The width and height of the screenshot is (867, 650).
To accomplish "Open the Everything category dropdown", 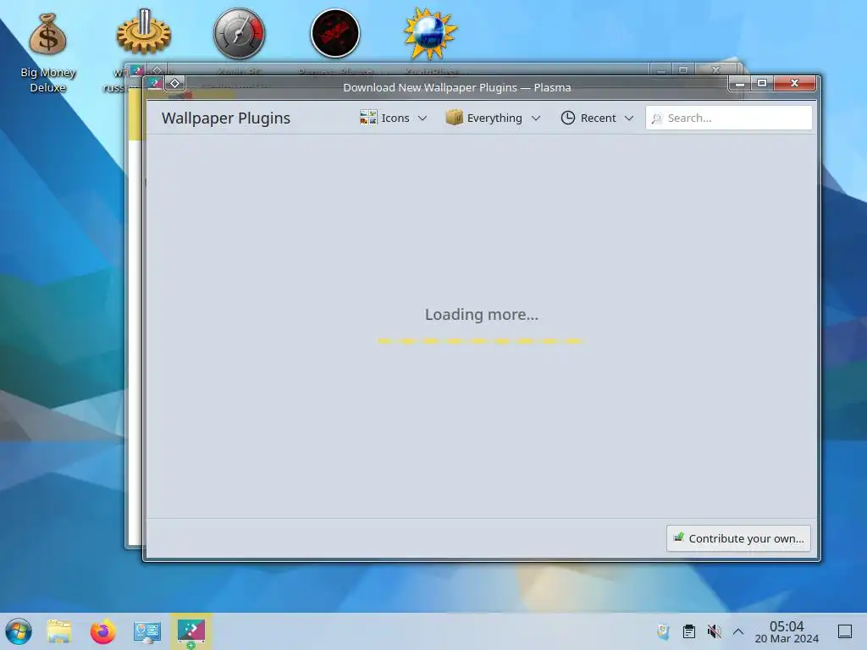I will pyautogui.click(x=494, y=118).
